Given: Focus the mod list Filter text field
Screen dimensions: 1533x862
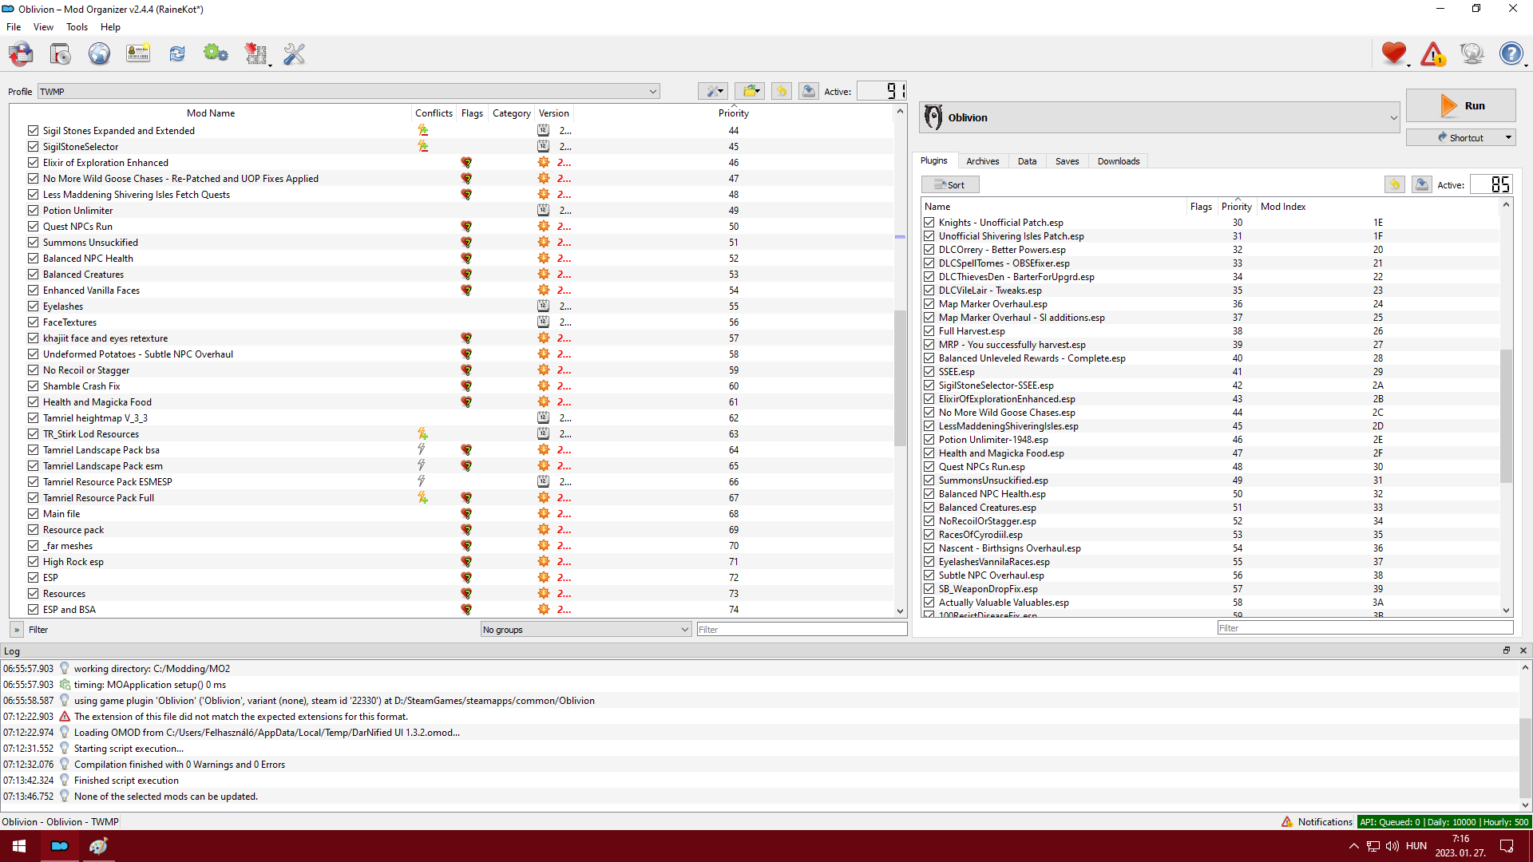Looking at the screenshot, I should 802,629.
